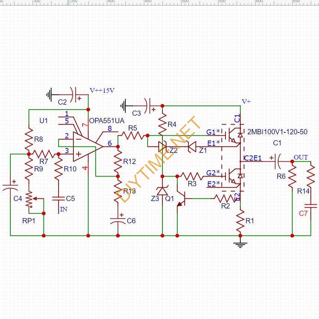This screenshot has width=319, height=319.
Task: Click the red C7 designator text
Action: (303, 213)
